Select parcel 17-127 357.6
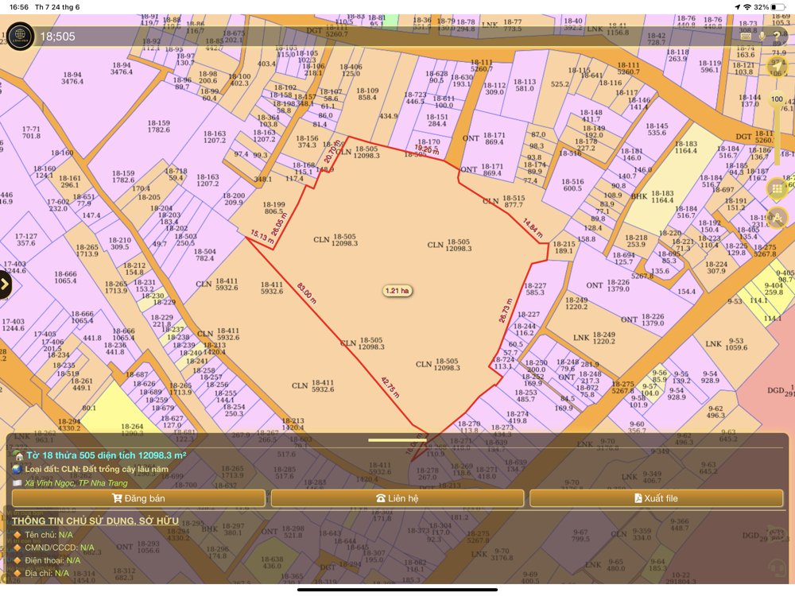This screenshot has height=596, width=795. tap(26, 239)
